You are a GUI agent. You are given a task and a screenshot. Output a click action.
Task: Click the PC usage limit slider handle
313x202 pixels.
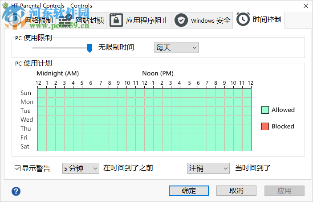point(89,48)
